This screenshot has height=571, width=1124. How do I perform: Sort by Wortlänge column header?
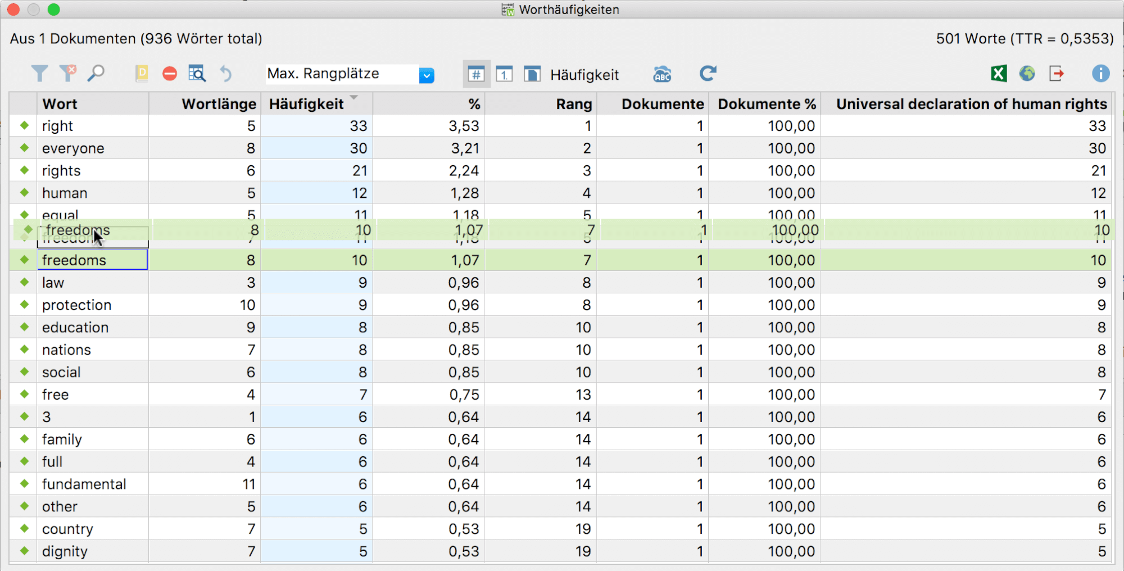(x=204, y=104)
